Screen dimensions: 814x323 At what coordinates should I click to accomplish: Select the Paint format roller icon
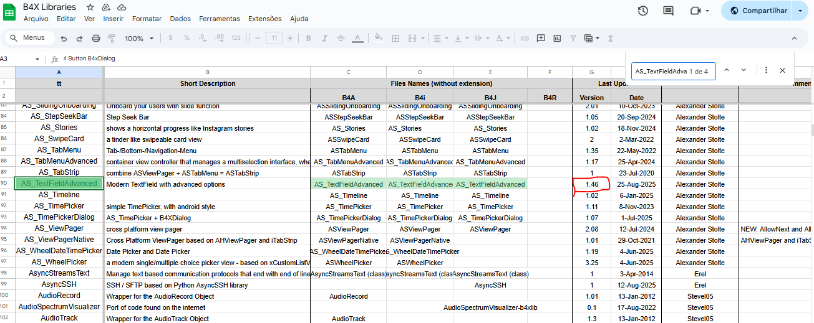[x=112, y=39]
